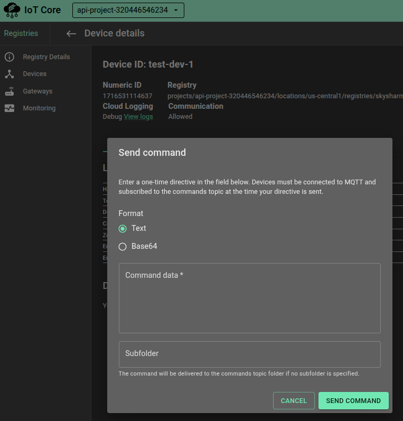Click the Monitoring chart icon
The image size is (403, 421).
(x=10, y=108)
